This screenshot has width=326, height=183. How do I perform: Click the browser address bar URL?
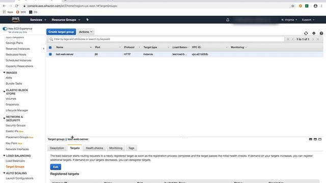pos(72,6)
